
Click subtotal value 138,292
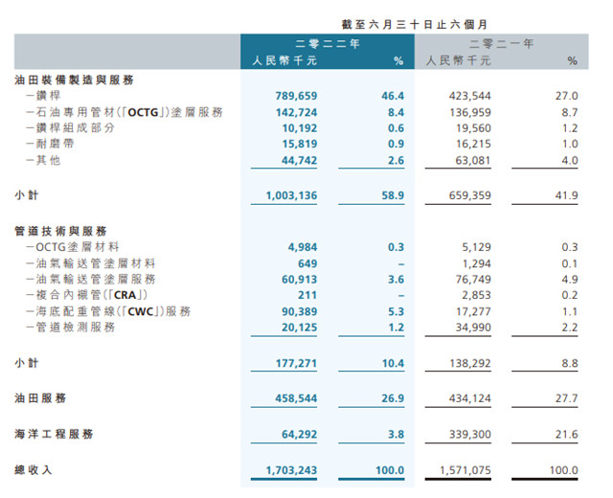point(470,364)
